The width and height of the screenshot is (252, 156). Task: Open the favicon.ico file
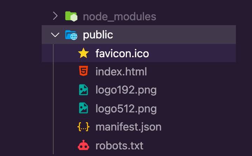coord(122,53)
